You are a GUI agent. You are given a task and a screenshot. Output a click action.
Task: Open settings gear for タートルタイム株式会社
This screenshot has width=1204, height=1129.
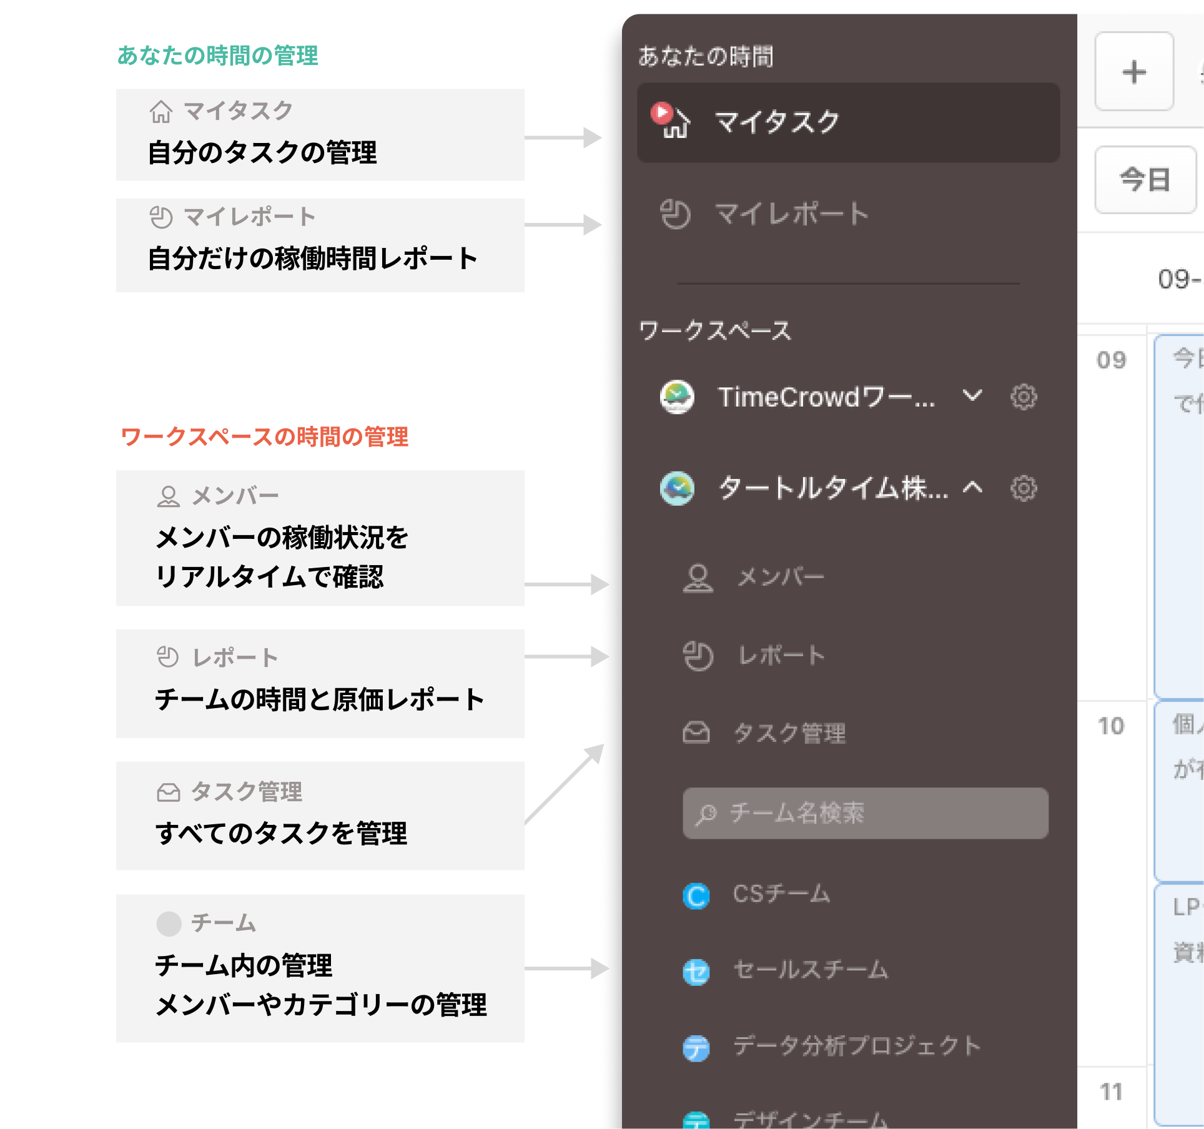click(1023, 490)
